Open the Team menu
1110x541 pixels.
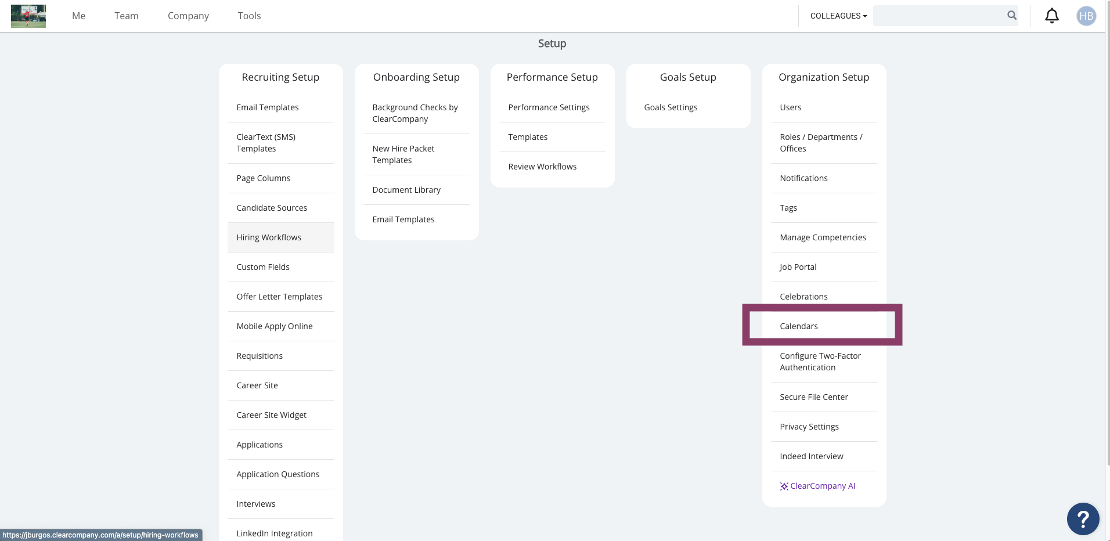127,16
